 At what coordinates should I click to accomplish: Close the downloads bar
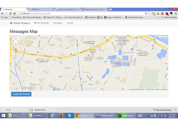[x=175, y=110]
